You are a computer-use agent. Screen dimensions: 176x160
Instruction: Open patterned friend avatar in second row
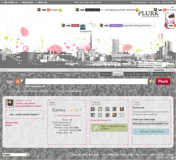[x=100, y=115]
